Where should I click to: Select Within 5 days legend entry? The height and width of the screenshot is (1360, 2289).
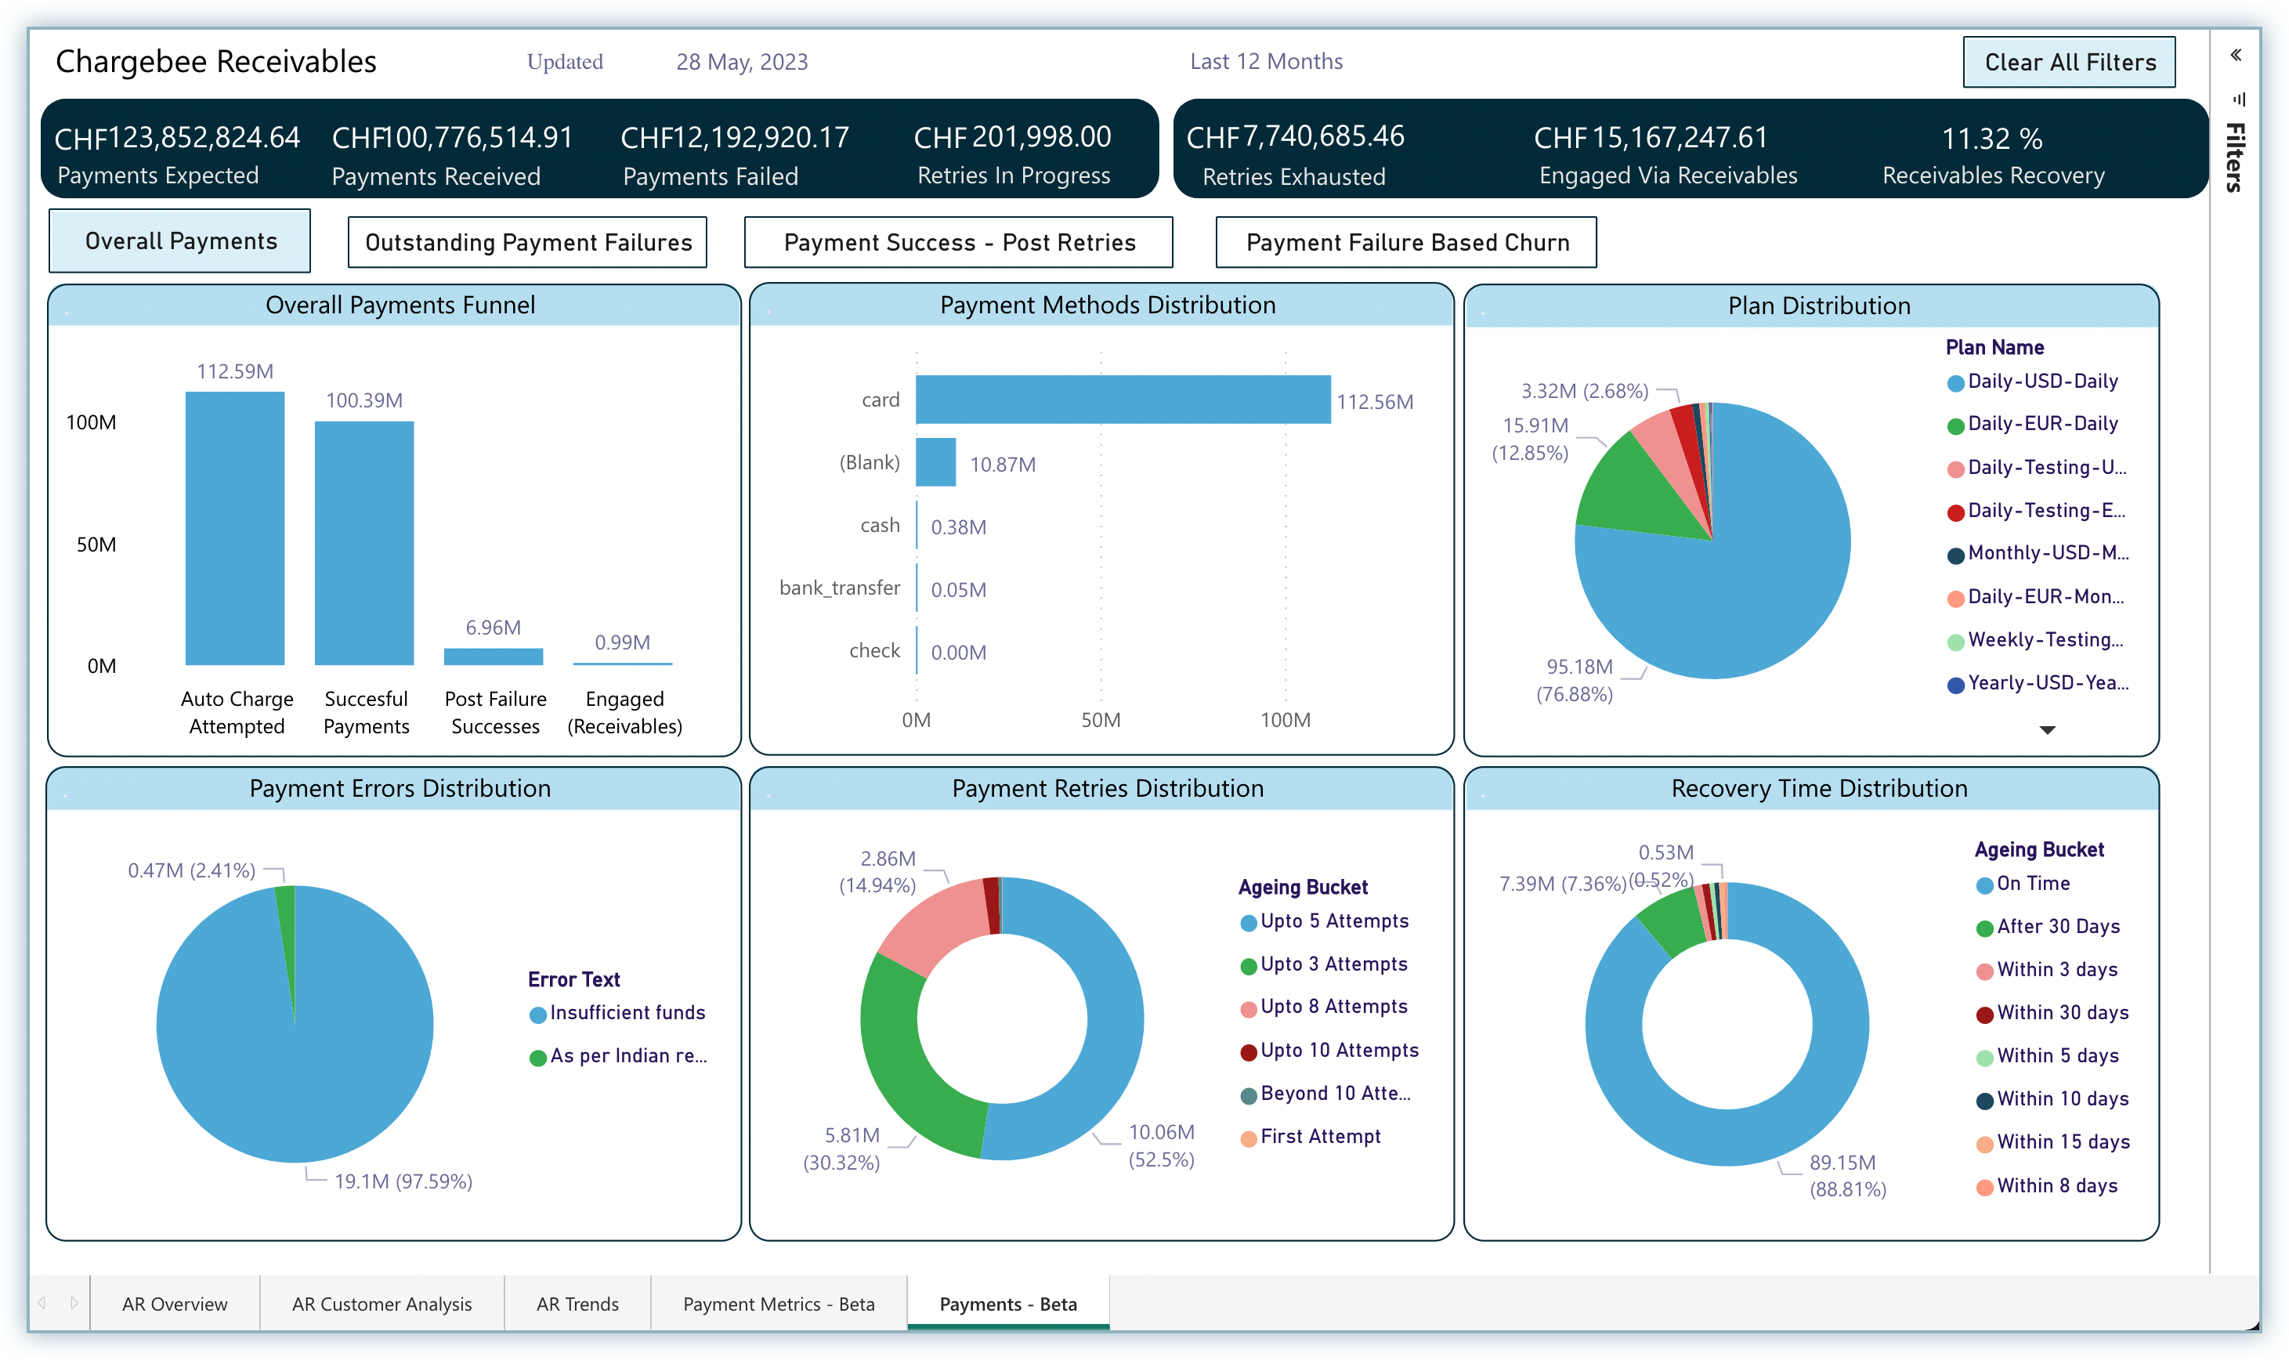[2047, 1056]
